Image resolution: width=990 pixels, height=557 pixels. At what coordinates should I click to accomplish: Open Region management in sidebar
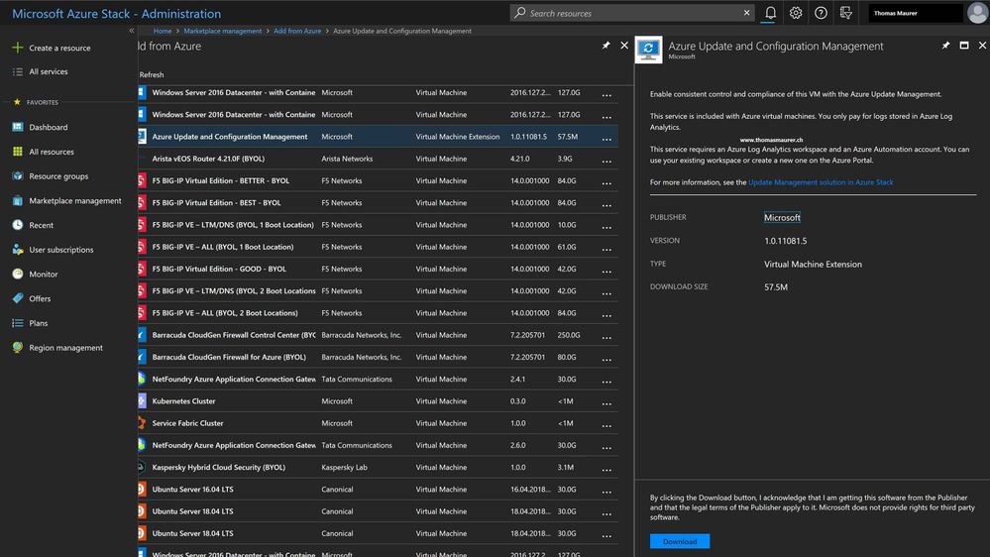(65, 348)
